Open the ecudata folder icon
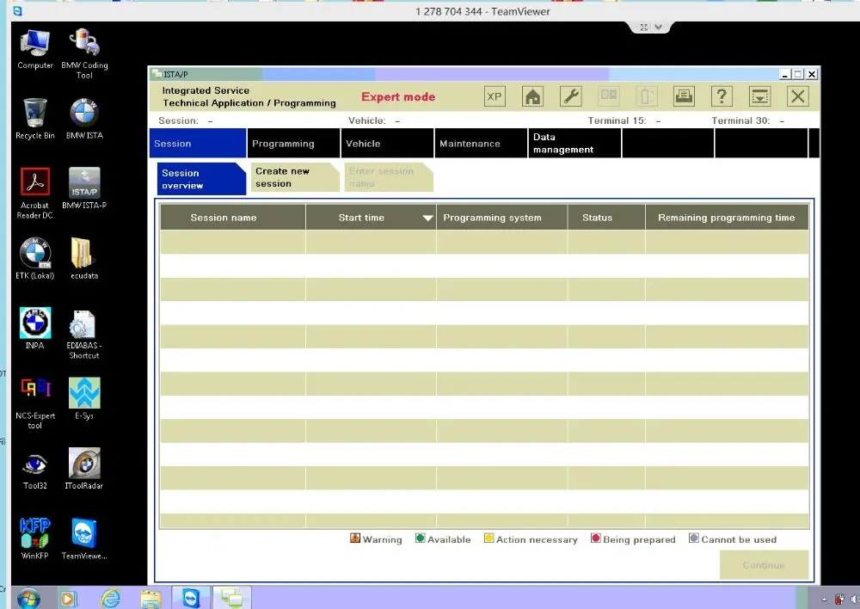Image resolution: width=860 pixels, height=609 pixels. (84, 258)
